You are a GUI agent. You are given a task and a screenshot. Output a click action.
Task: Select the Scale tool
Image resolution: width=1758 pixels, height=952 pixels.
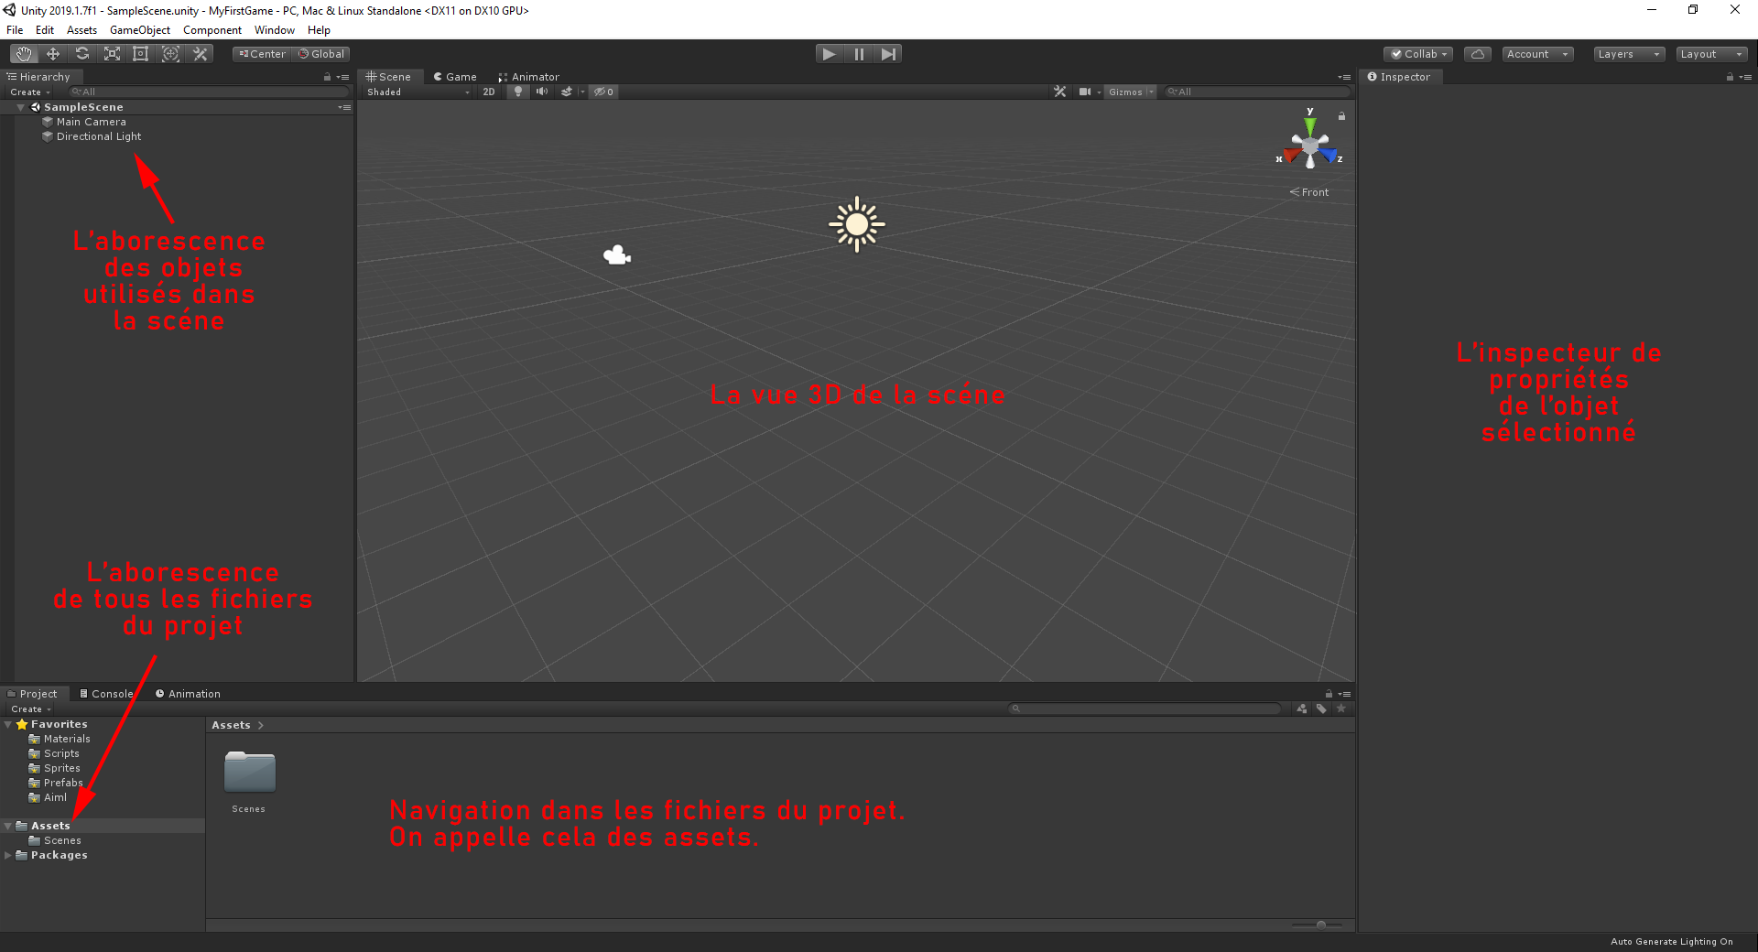click(111, 53)
